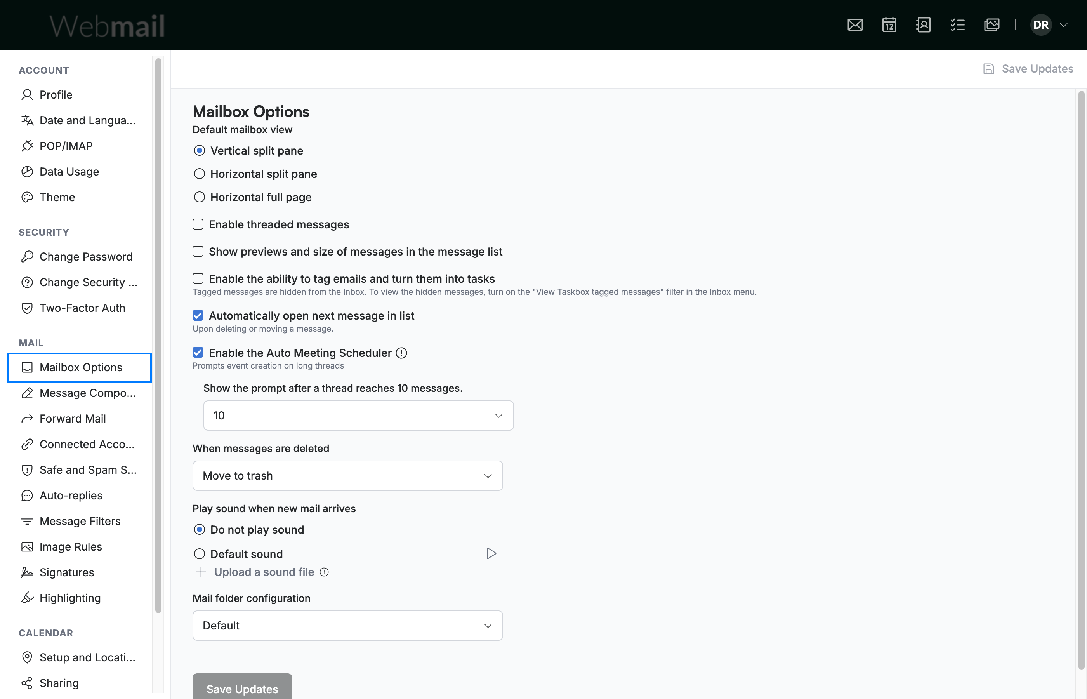Expand the account menu chevron beside DR

point(1063,25)
